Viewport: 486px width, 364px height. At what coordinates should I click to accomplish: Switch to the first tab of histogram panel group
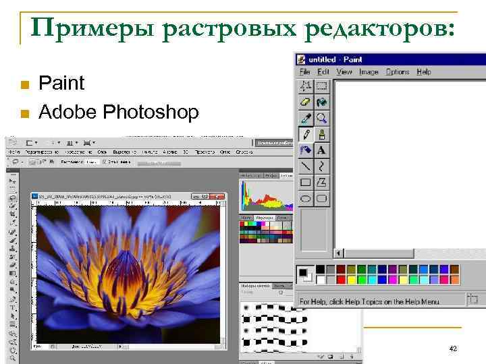tap(250, 175)
